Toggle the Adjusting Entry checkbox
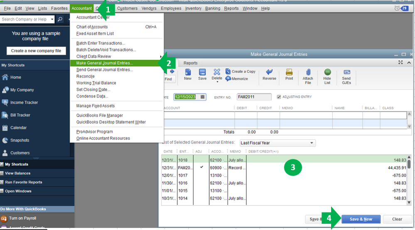Screen dimensions: 415x230 (279, 97)
